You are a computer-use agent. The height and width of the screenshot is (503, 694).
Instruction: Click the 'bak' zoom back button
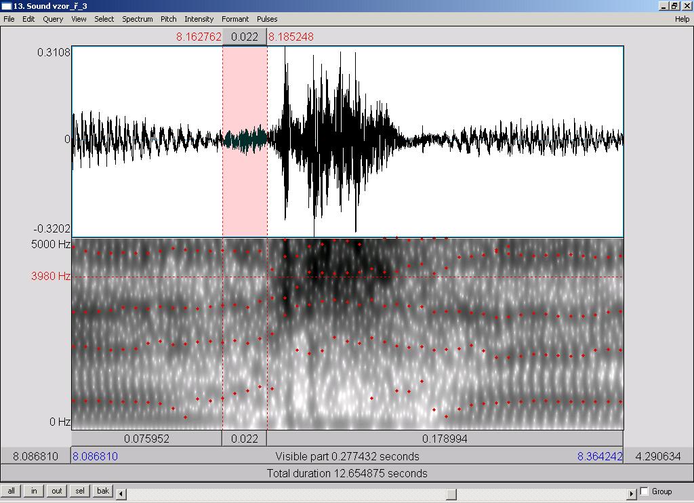click(103, 491)
